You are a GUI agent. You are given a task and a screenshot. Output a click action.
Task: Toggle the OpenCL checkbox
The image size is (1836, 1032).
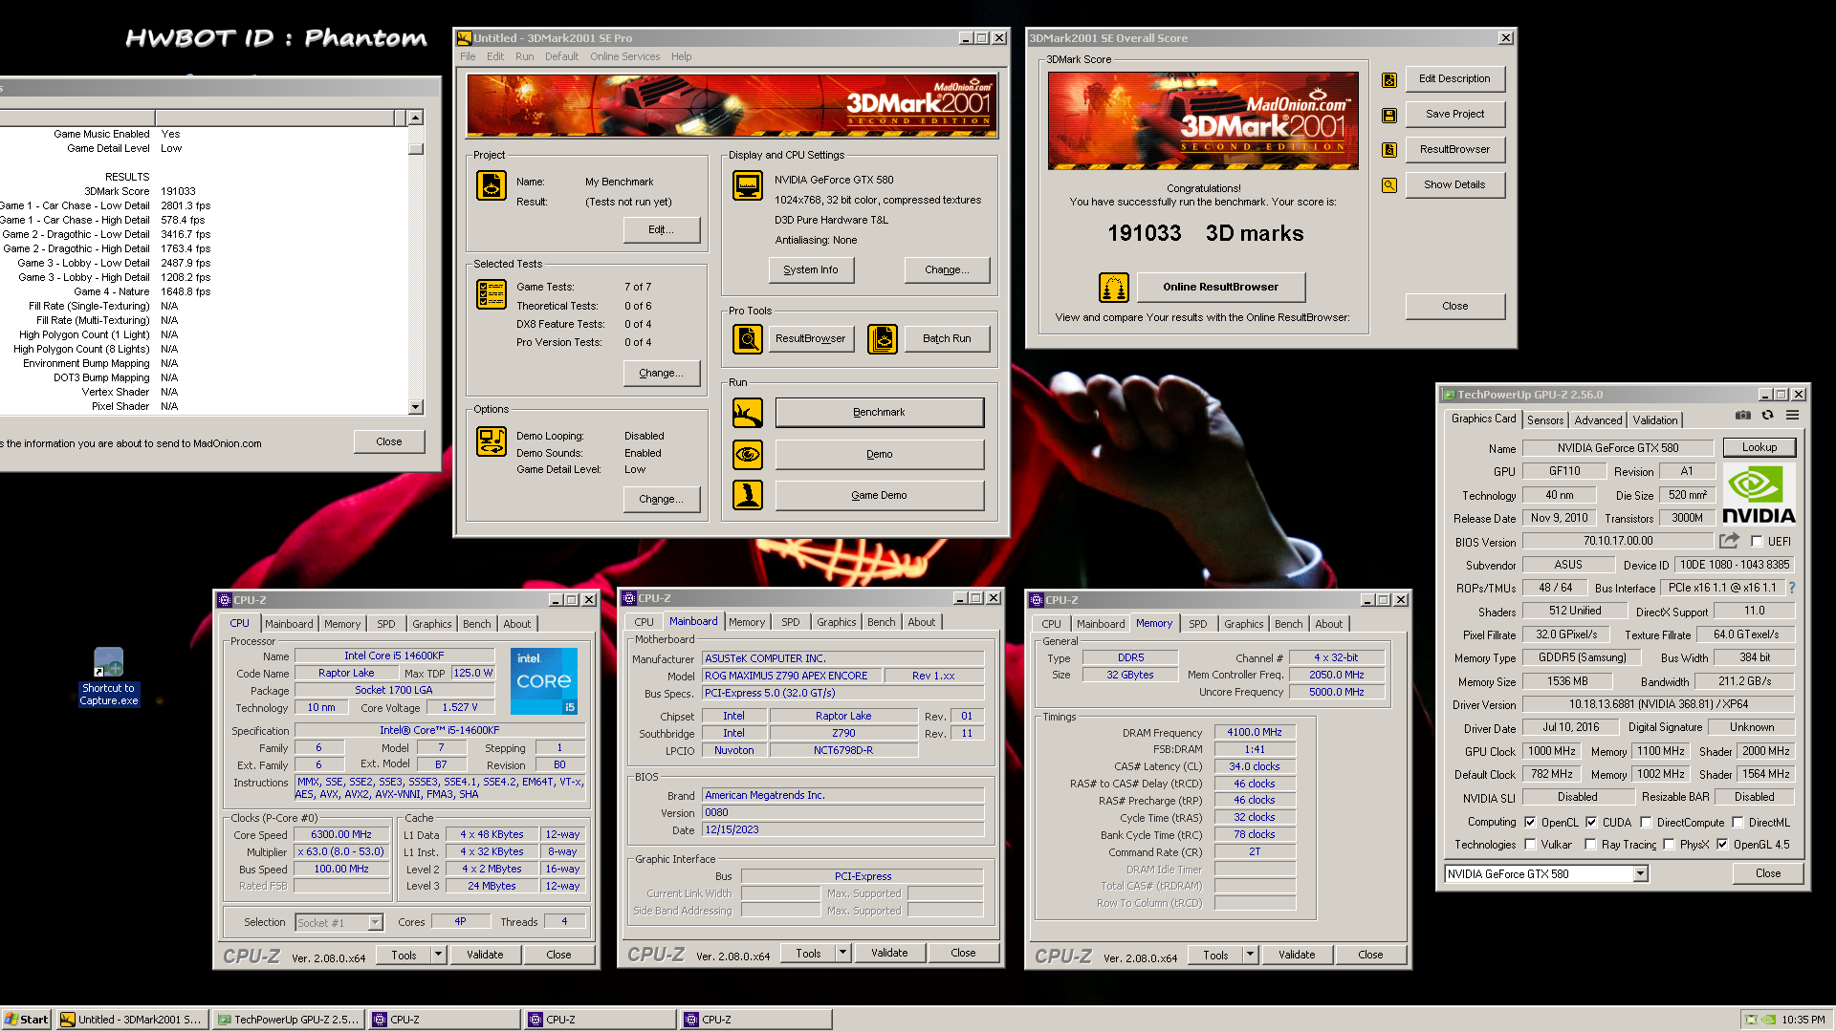coord(1530,822)
